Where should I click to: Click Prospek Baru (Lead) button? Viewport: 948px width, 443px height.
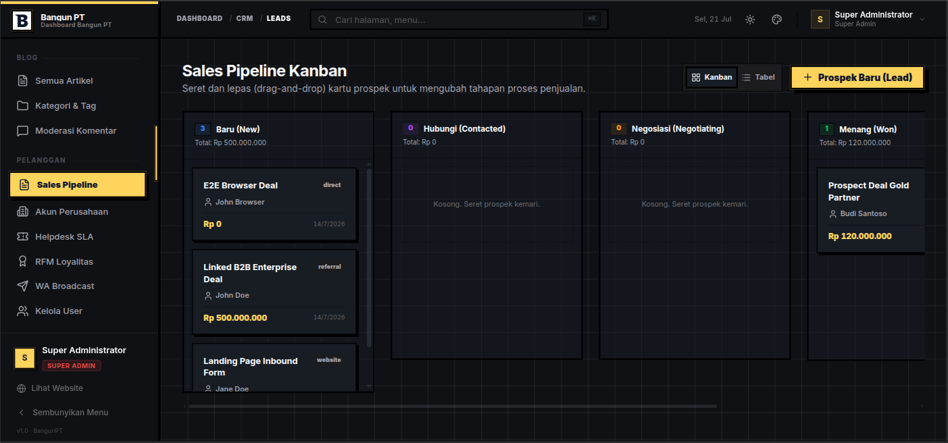click(857, 78)
